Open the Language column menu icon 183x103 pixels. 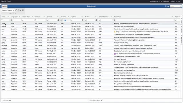[19, 17]
